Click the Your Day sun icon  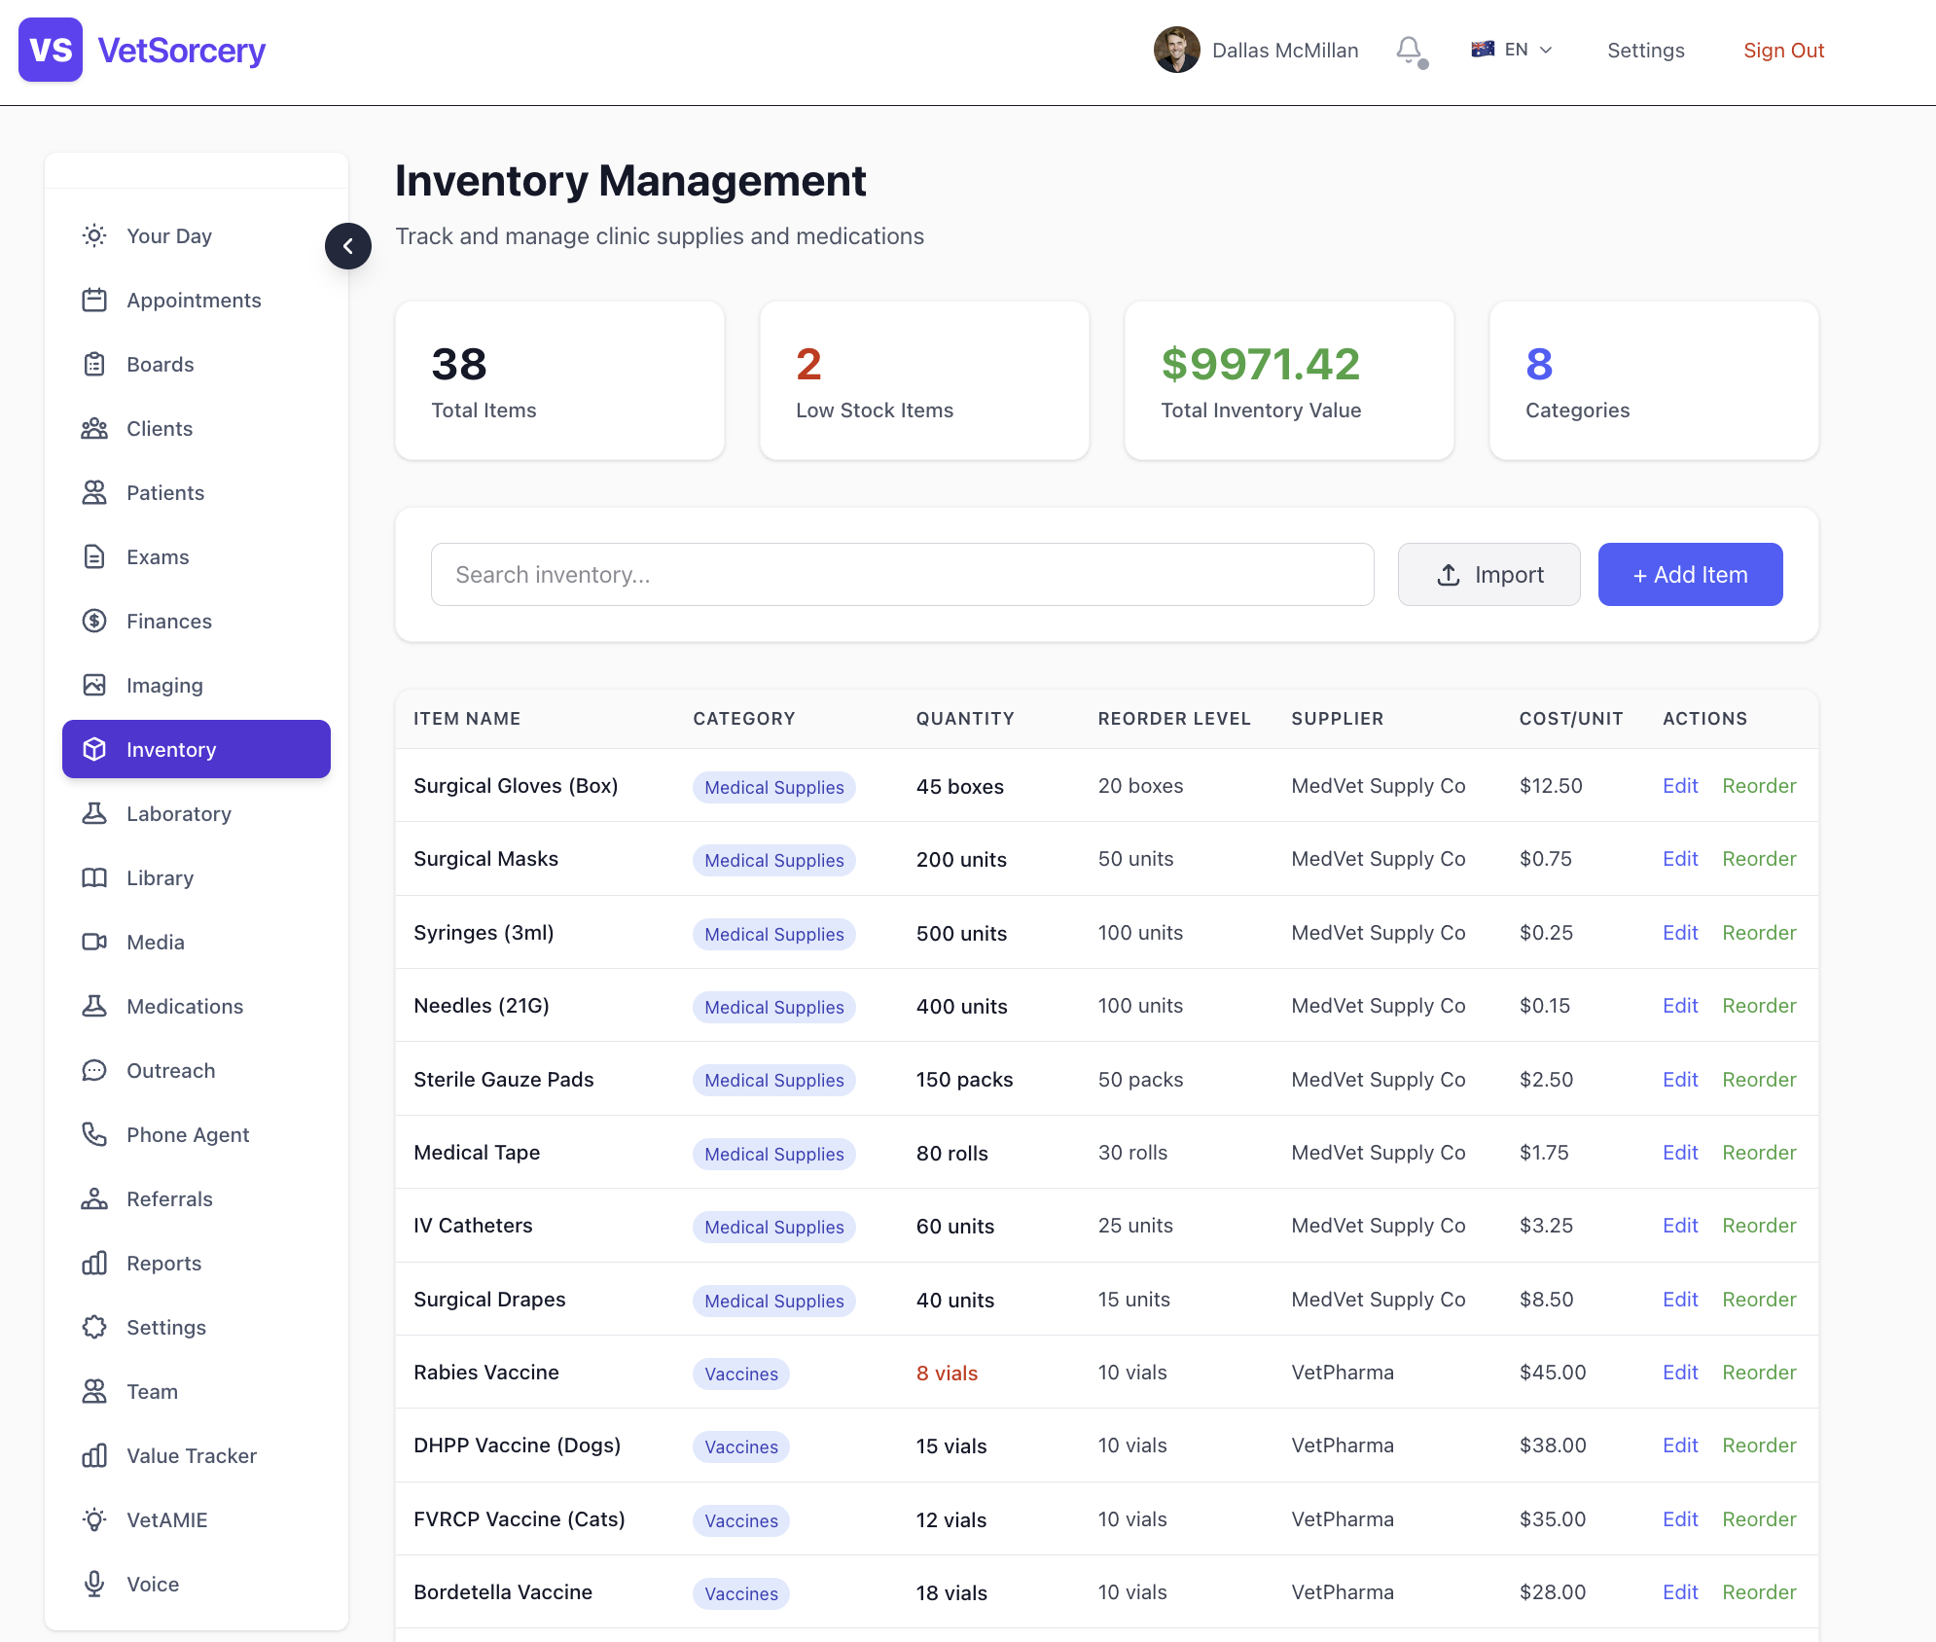(94, 235)
